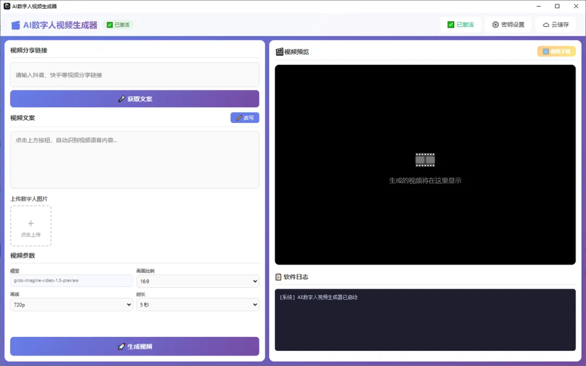
Task: Click the log line AI数字人视频生成器已启动
Action: tap(319, 297)
